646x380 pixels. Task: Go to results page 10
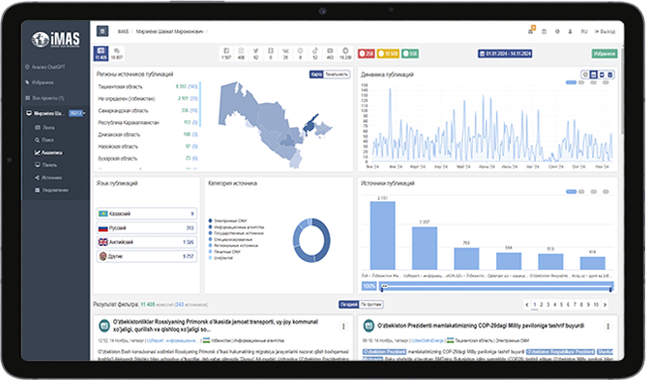[595, 305]
